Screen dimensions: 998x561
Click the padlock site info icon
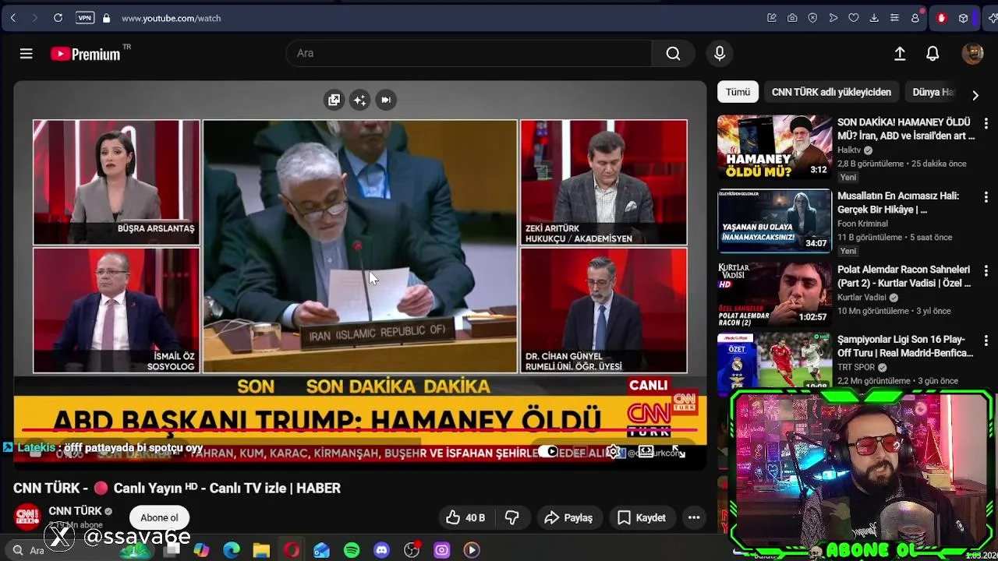106,18
